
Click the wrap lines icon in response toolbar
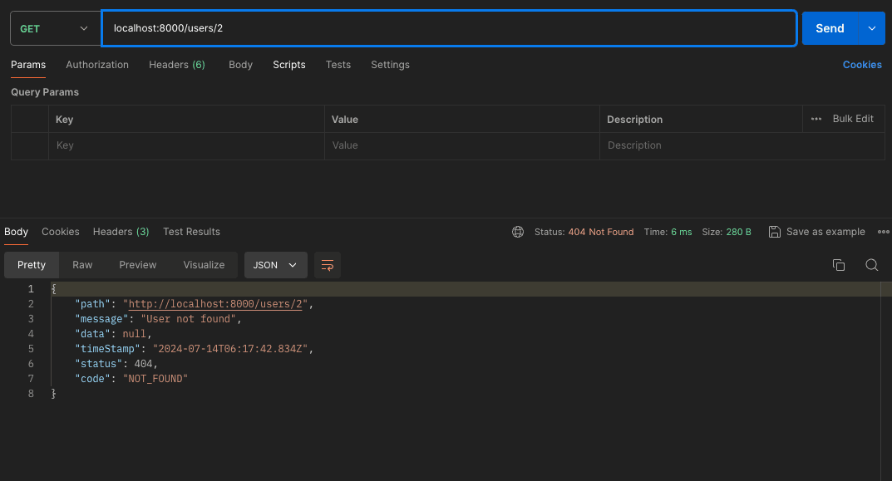[x=328, y=265]
